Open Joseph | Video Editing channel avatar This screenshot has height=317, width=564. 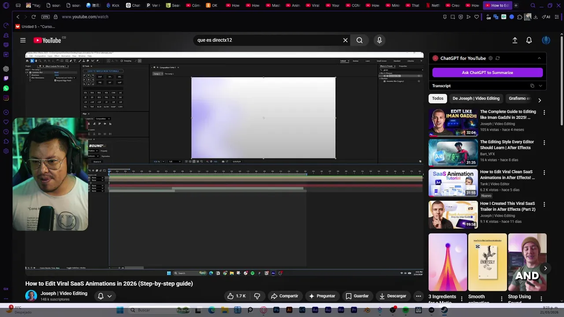coord(31,296)
